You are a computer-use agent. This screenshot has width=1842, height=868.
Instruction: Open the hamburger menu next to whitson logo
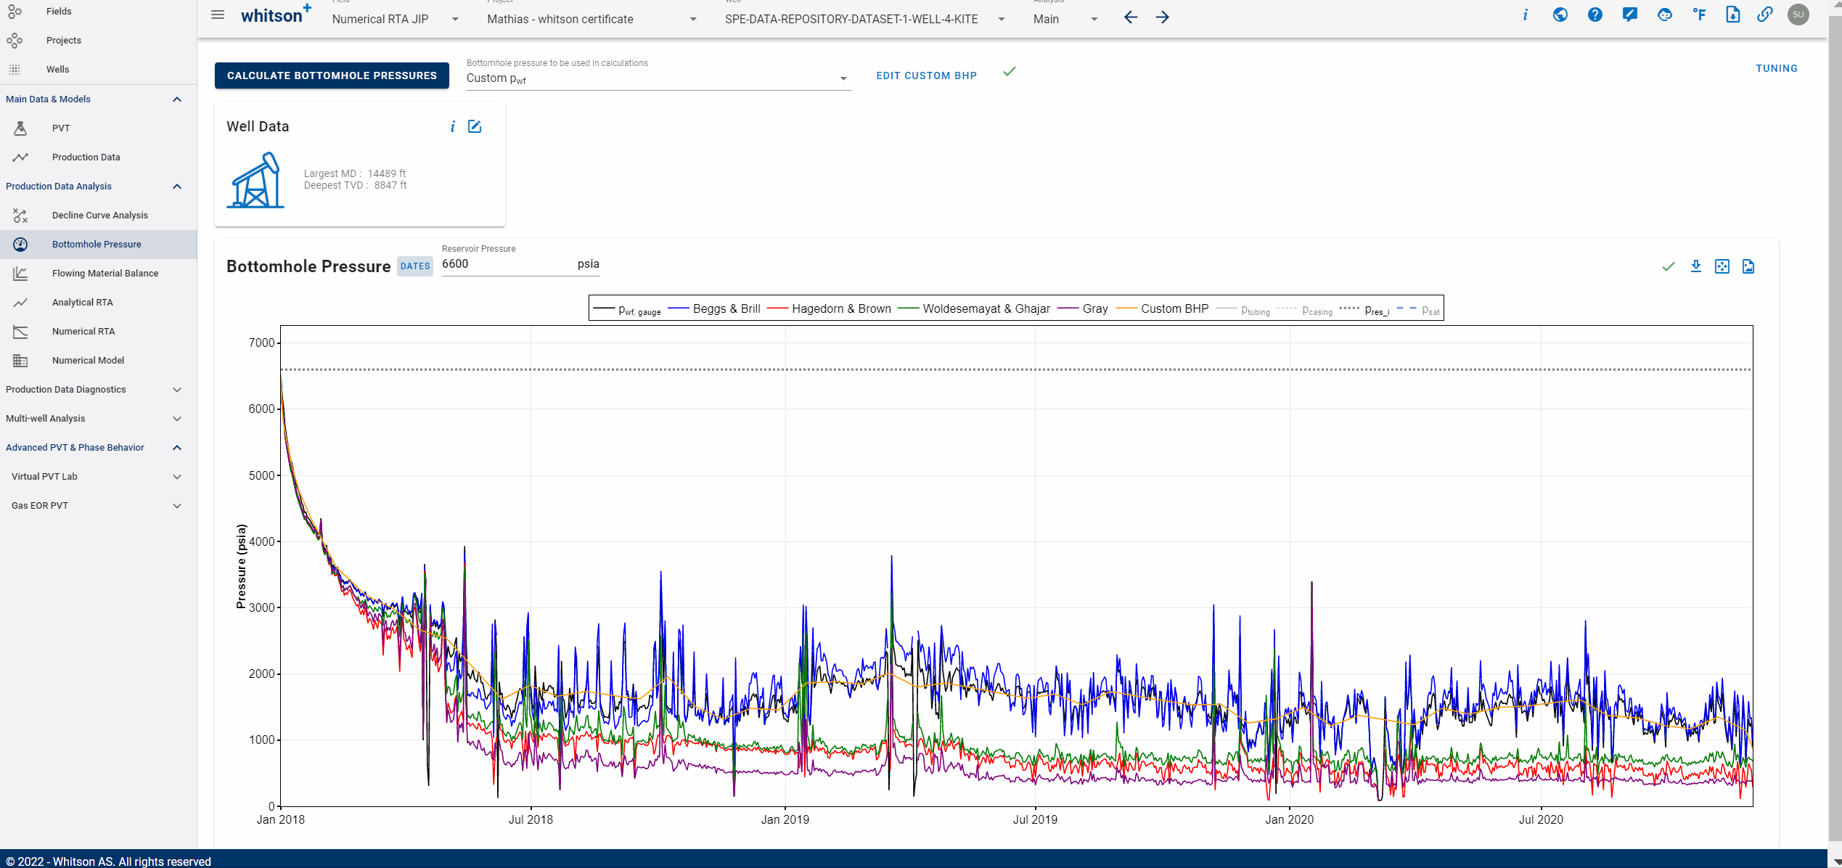(218, 15)
